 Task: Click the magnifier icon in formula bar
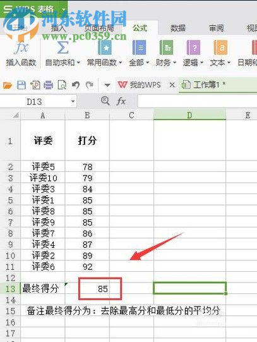[x=105, y=101]
